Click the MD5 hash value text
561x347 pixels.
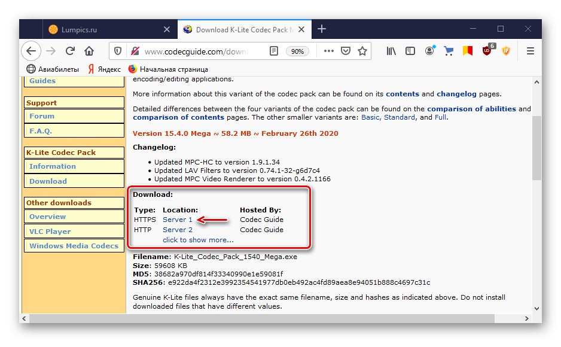point(219,274)
